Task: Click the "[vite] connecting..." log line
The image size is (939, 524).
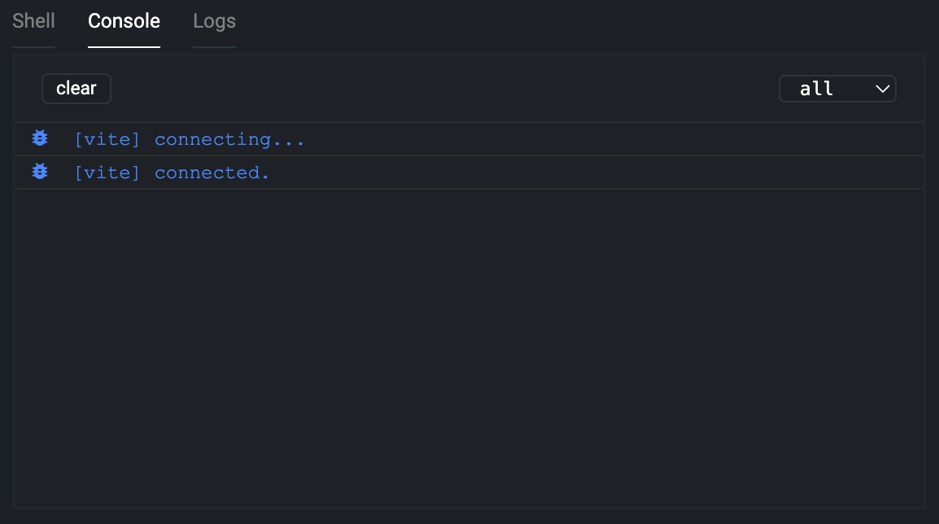Action: point(189,139)
